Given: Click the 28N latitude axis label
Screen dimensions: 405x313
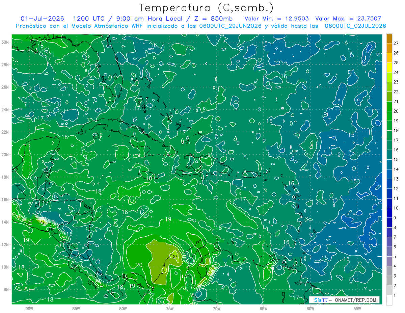Looking at the screenshot, I should click(5, 64).
